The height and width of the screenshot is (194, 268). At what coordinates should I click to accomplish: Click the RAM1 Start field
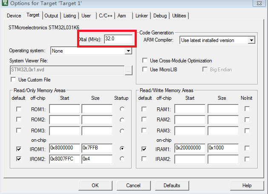(x=190, y=109)
